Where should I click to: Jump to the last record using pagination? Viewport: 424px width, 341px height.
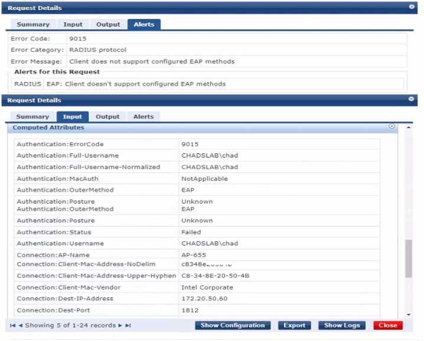pyautogui.click(x=128, y=326)
